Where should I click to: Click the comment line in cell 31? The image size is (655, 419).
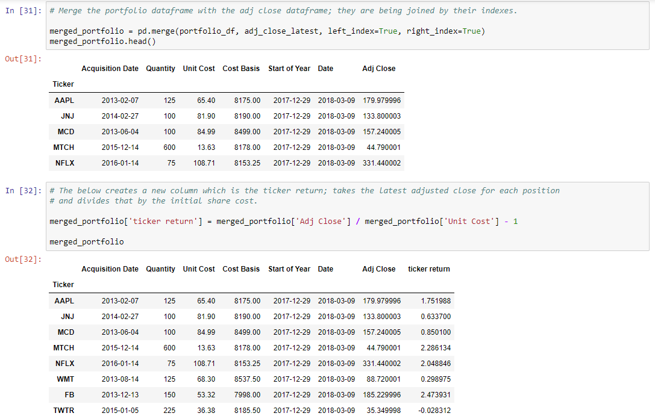pos(283,11)
